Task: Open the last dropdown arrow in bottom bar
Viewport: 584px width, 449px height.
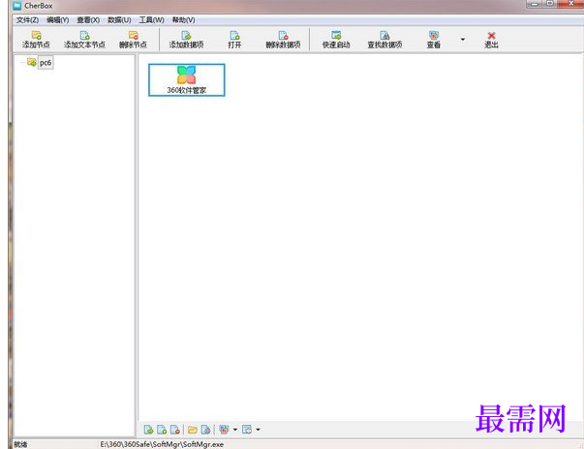Action: point(258,430)
